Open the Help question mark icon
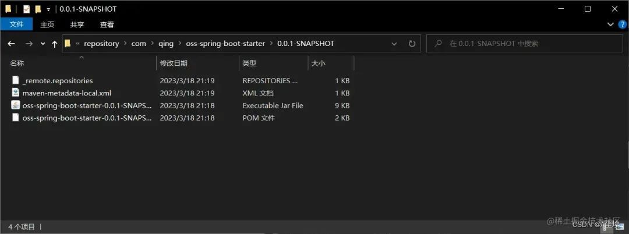 click(x=621, y=24)
